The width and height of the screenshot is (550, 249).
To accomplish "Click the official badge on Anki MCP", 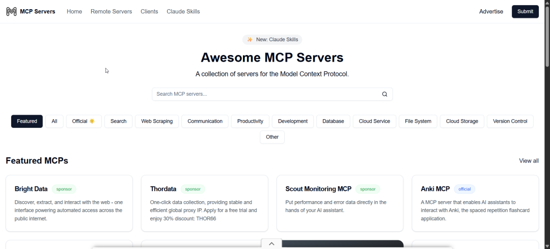I will click(465, 189).
